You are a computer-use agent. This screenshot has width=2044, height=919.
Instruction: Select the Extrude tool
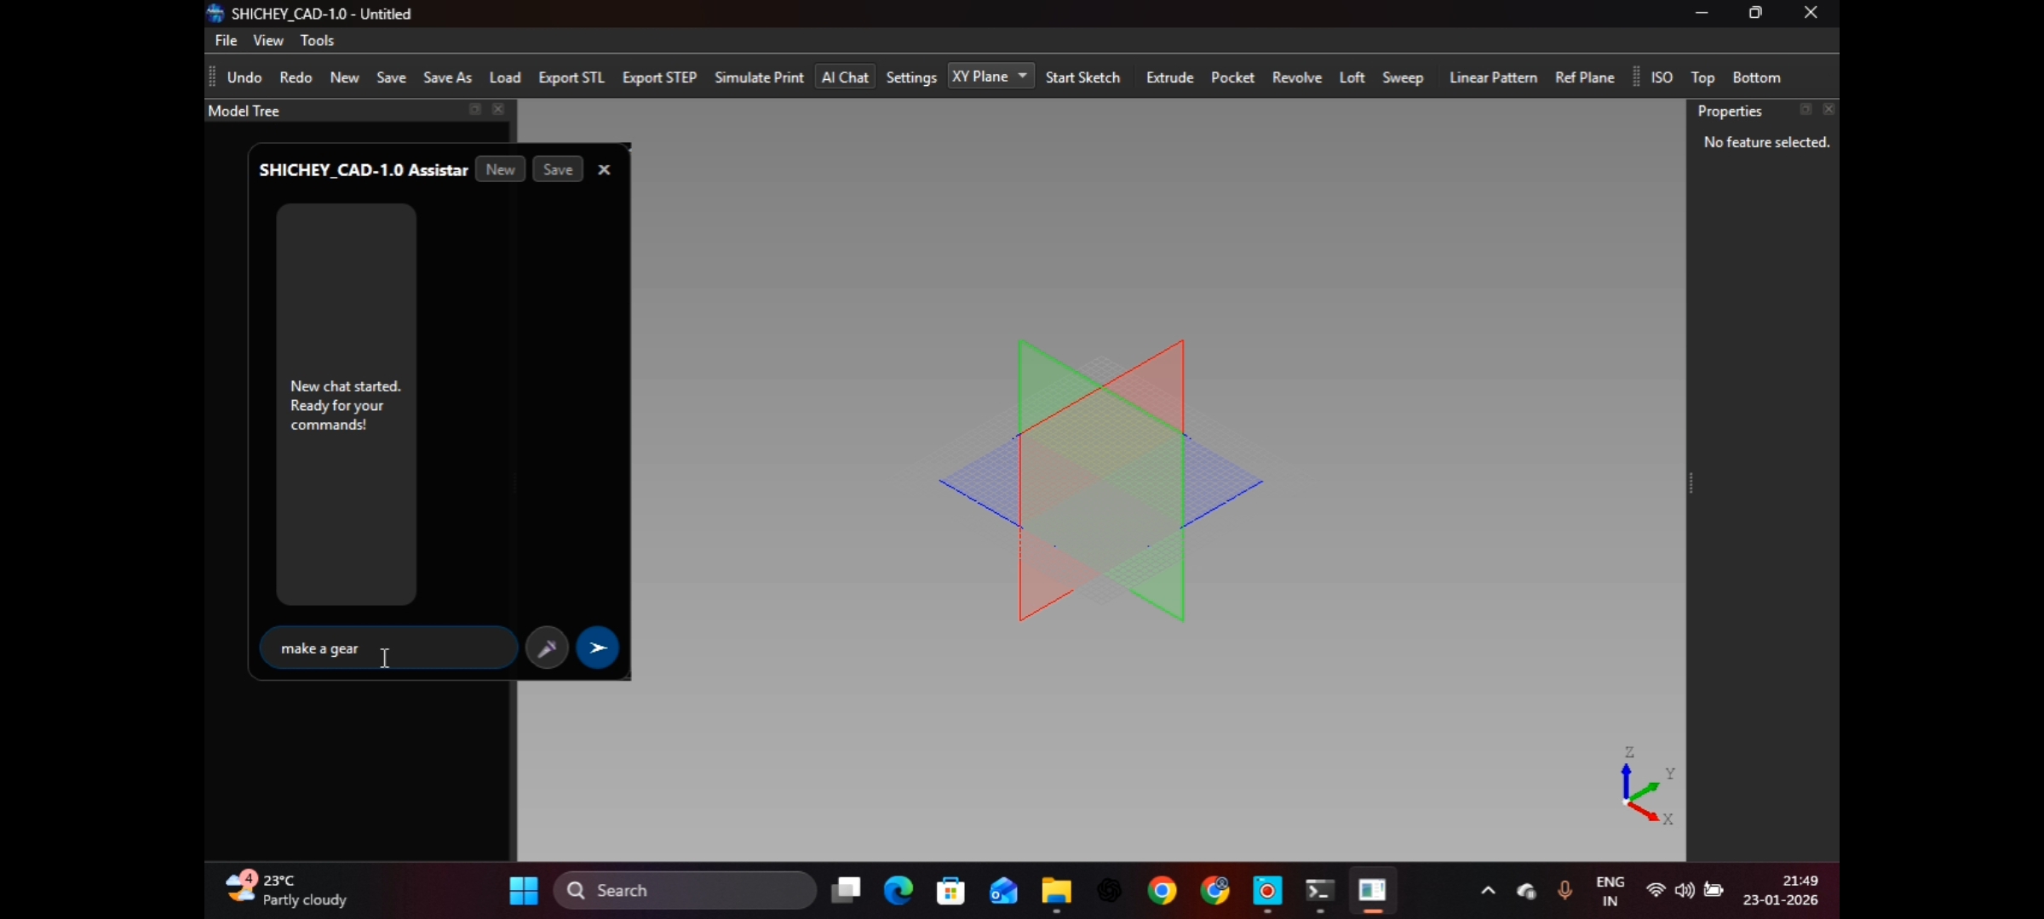tap(1169, 77)
